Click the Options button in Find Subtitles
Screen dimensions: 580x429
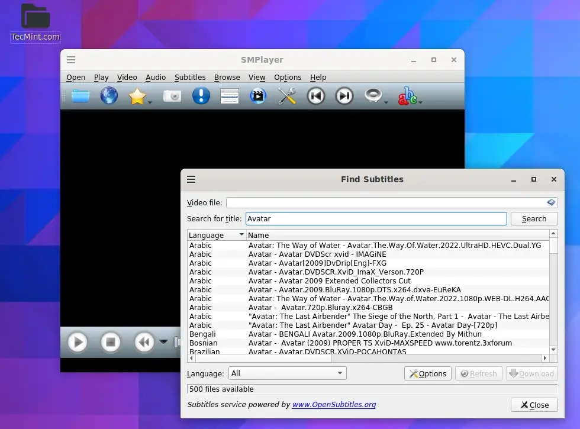click(x=427, y=373)
